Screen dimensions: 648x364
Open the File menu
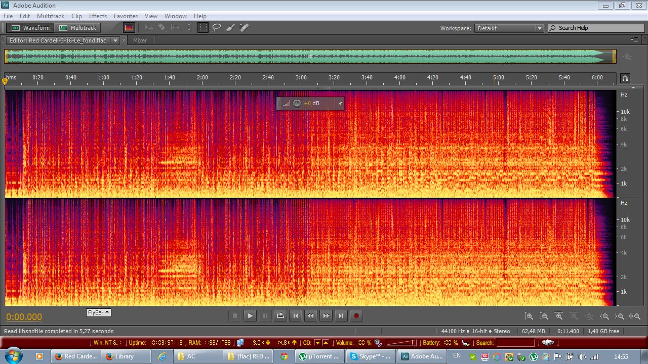[8, 16]
